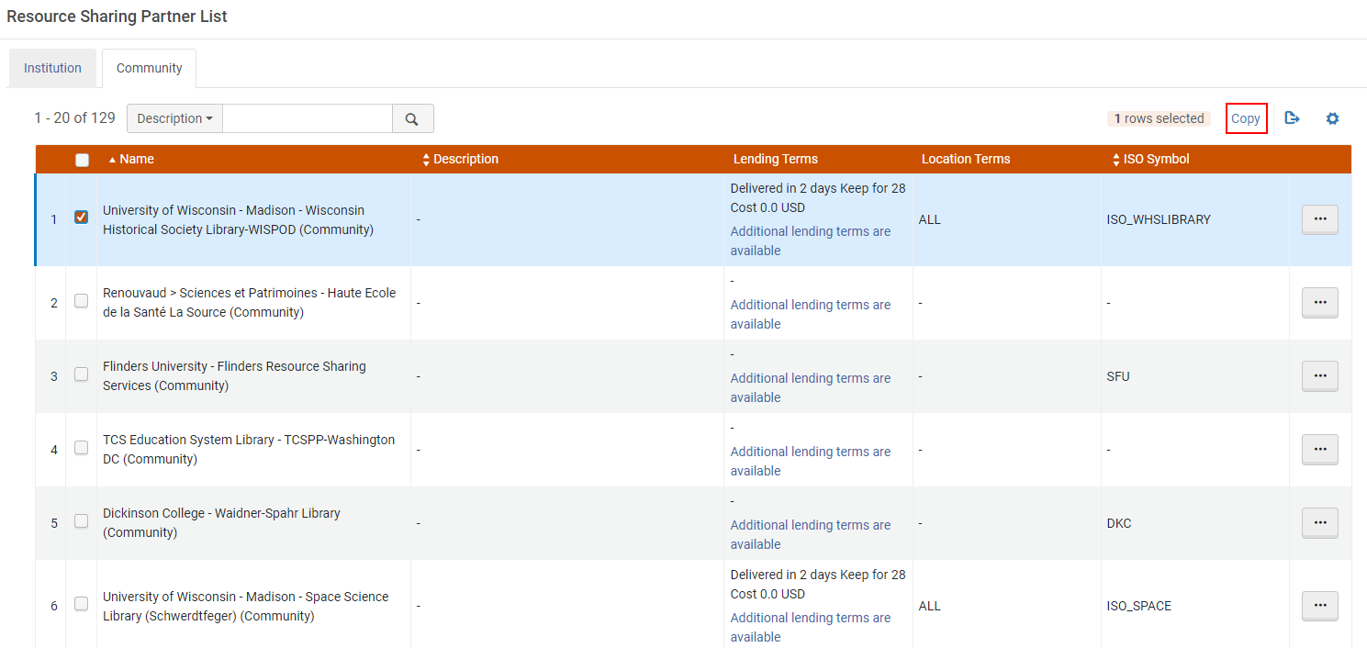Check the Renouvaud Sciences et Patrimoines row

coord(82,300)
